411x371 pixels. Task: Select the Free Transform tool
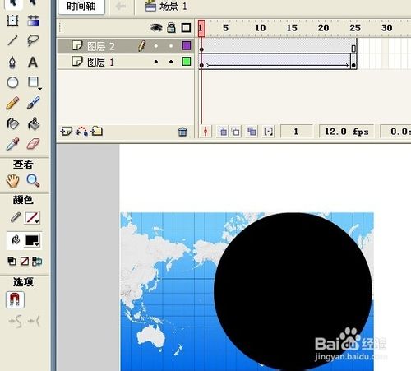point(12,21)
